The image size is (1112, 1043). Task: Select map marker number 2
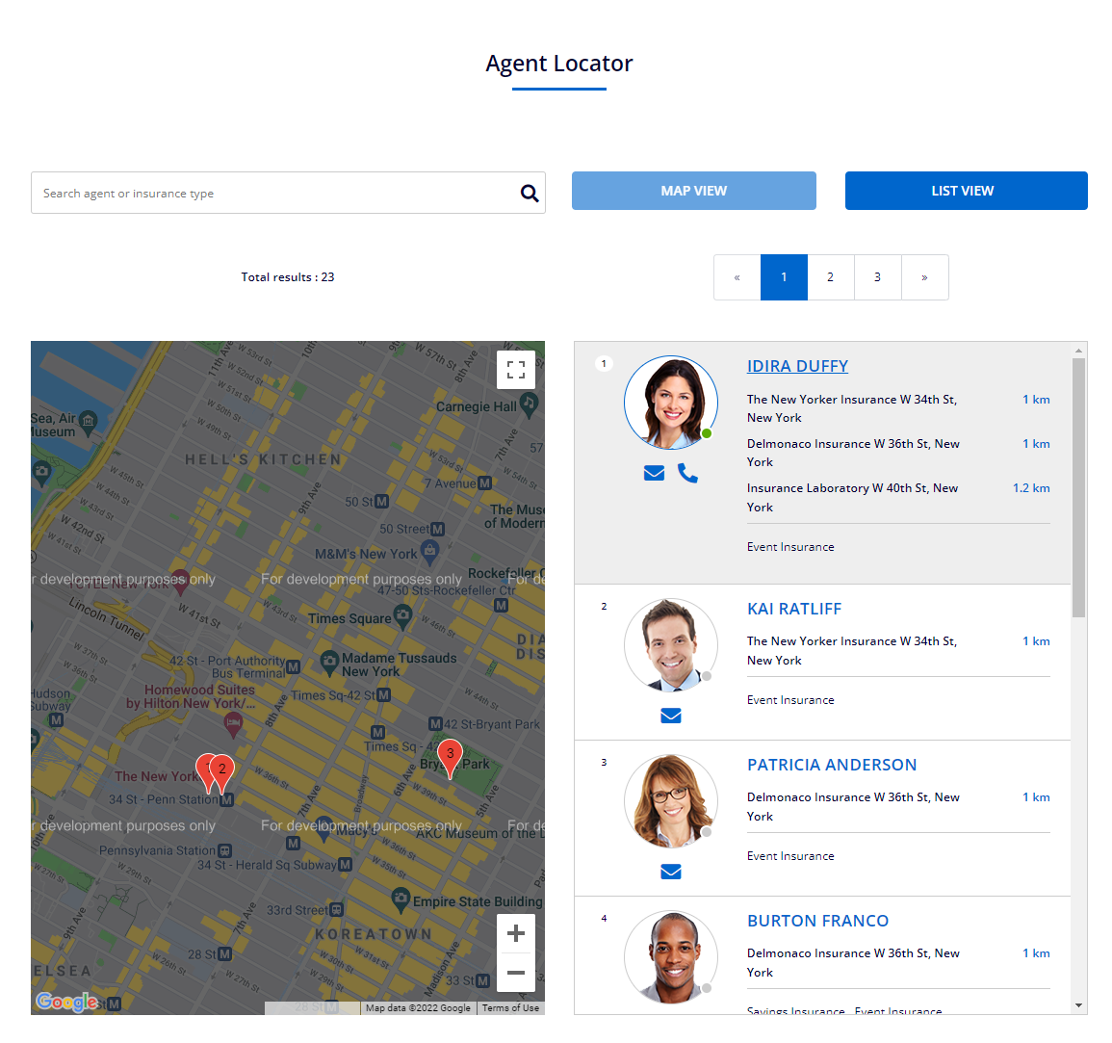tap(223, 770)
